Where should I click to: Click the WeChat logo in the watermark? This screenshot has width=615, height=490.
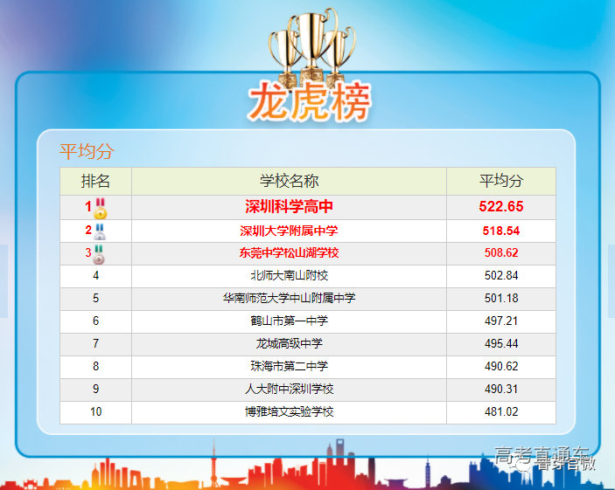522,466
